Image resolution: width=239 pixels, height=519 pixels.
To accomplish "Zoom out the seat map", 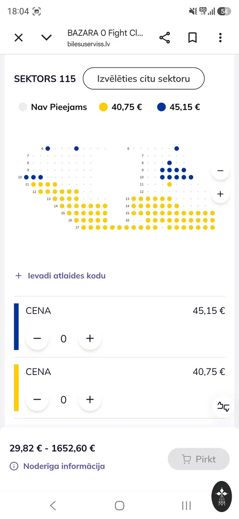I will pos(220,171).
